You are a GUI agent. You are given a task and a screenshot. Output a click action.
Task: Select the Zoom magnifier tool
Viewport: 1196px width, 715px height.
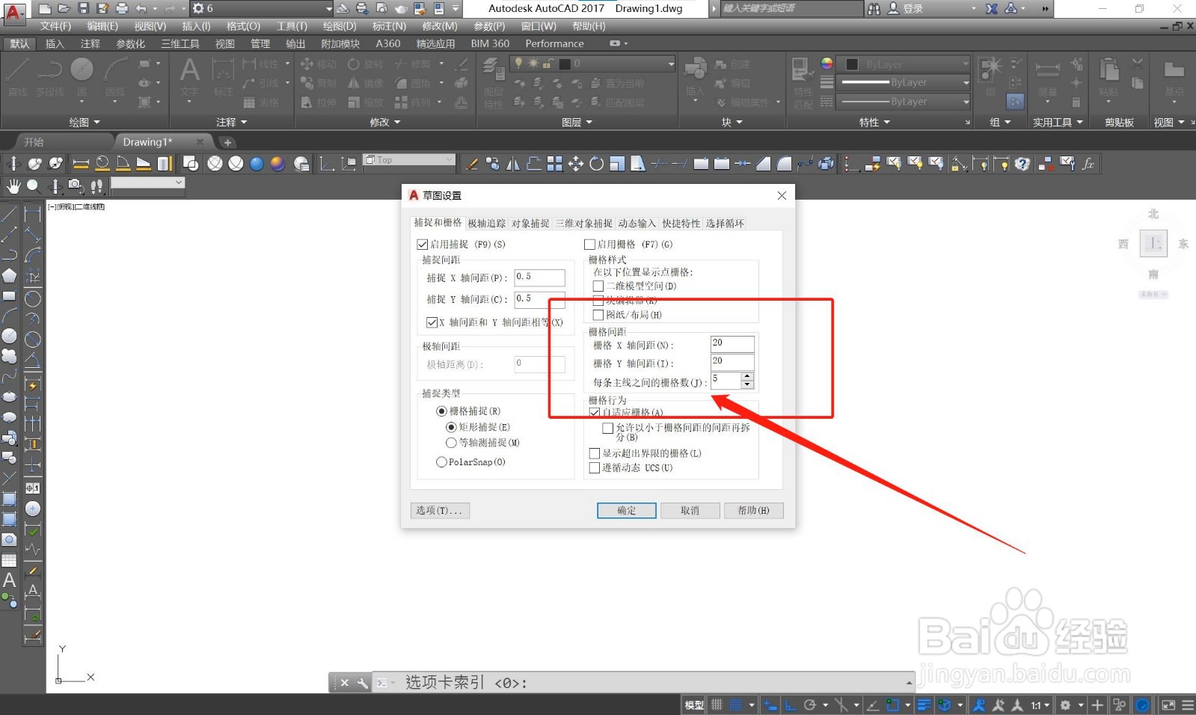click(34, 185)
